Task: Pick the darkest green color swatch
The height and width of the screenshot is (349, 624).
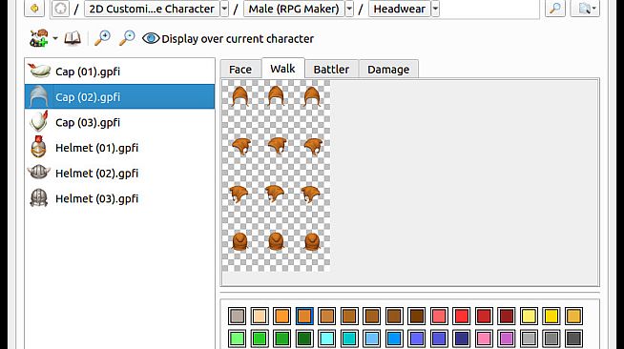Action: click(304, 339)
